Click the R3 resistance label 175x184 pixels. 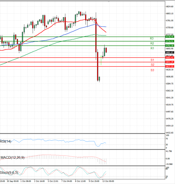[x=152, y=39]
